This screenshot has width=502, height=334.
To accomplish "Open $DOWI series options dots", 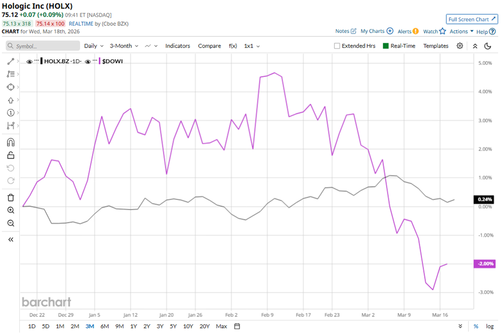I will tap(95, 60).
